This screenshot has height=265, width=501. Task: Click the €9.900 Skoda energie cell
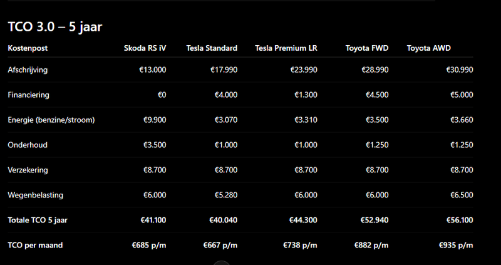(x=155, y=120)
